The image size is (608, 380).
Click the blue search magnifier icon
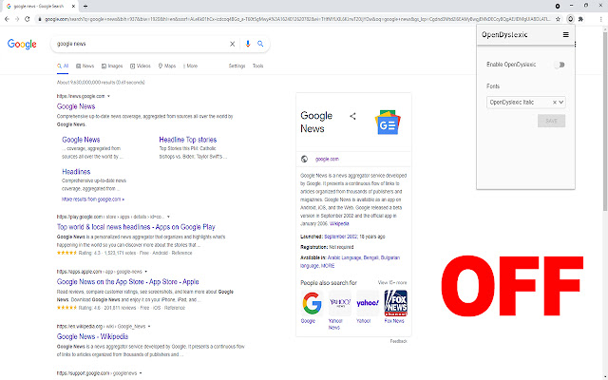pos(260,44)
